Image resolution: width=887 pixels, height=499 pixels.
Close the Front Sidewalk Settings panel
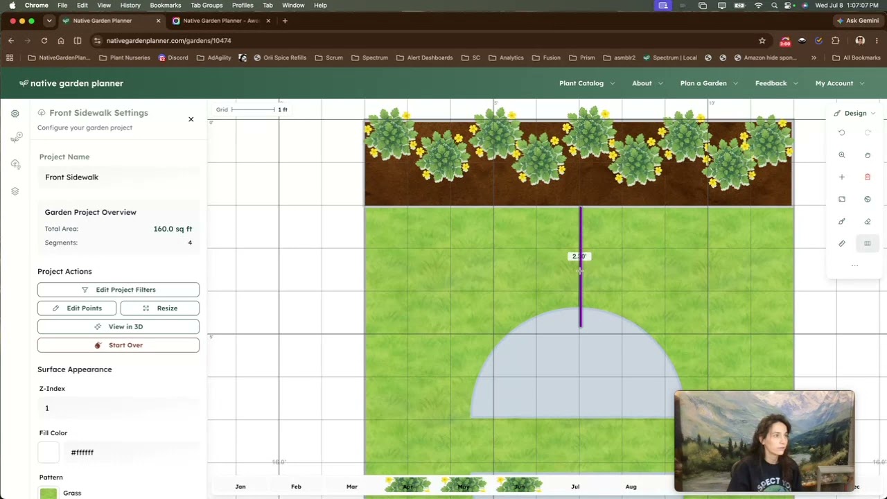point(191,119)
